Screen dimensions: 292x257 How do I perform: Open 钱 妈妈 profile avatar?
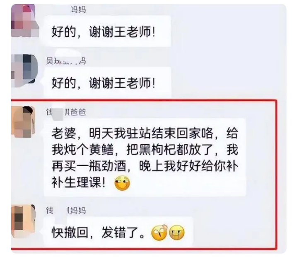23,221
